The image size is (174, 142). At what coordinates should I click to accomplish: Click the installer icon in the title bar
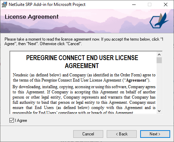click(x=4, y=5)
